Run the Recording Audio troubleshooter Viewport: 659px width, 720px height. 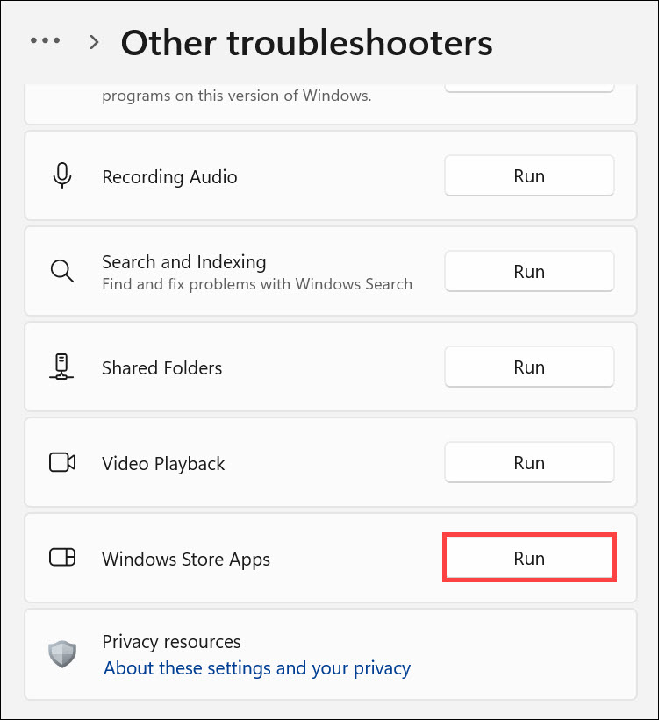pos(529,176)
